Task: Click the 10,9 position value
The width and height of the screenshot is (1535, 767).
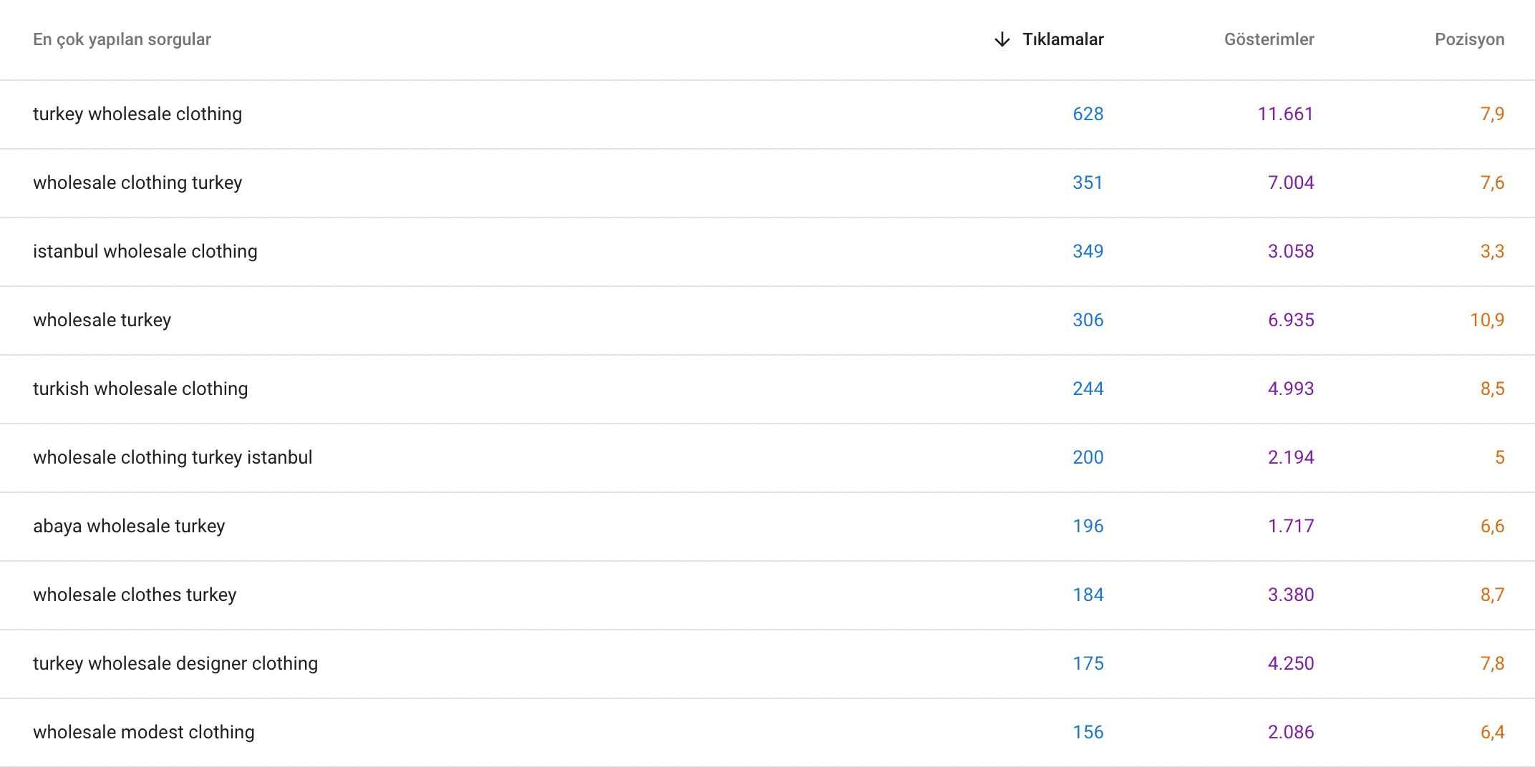Action: [1486, 320]
